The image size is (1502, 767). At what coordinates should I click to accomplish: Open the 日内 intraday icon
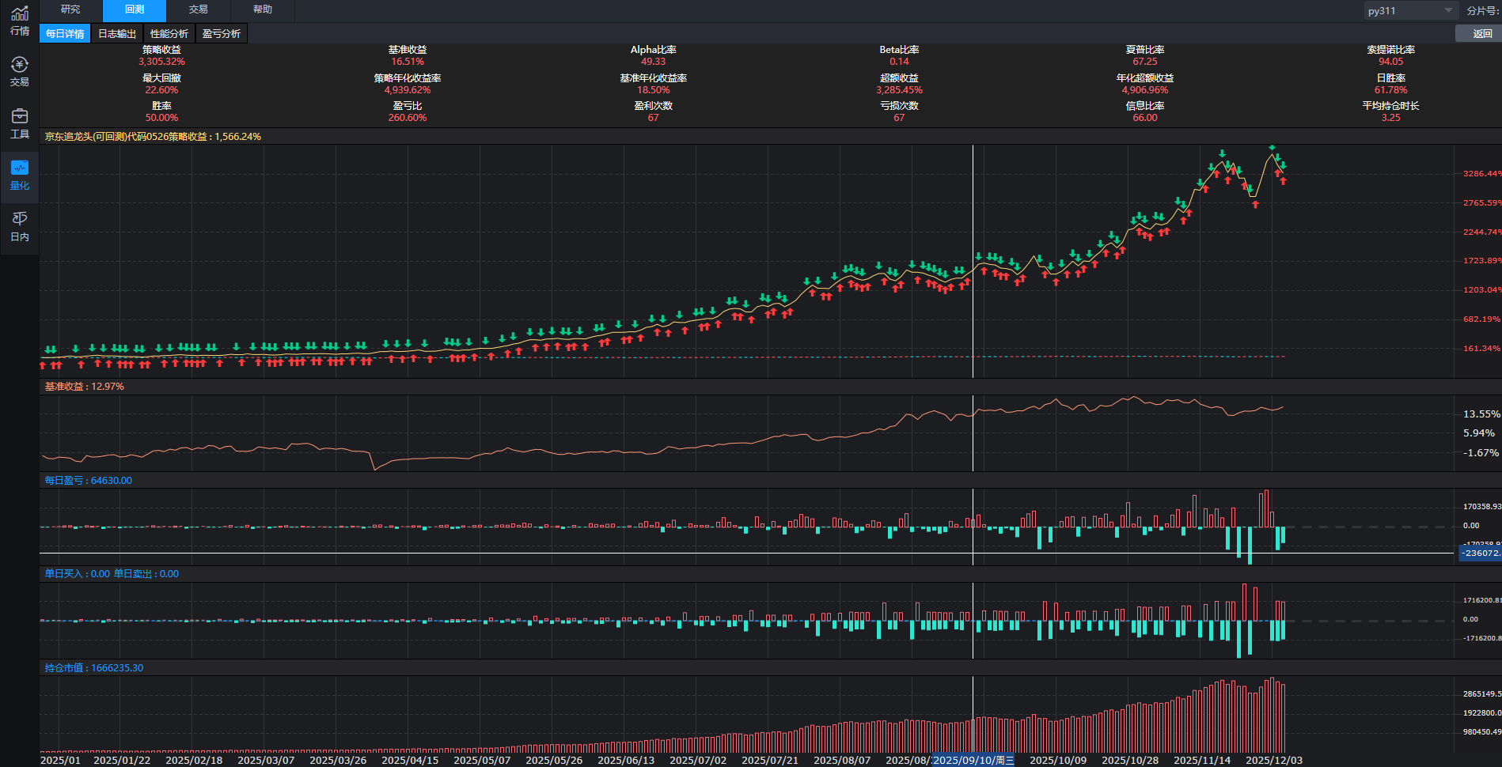point(20,226)
